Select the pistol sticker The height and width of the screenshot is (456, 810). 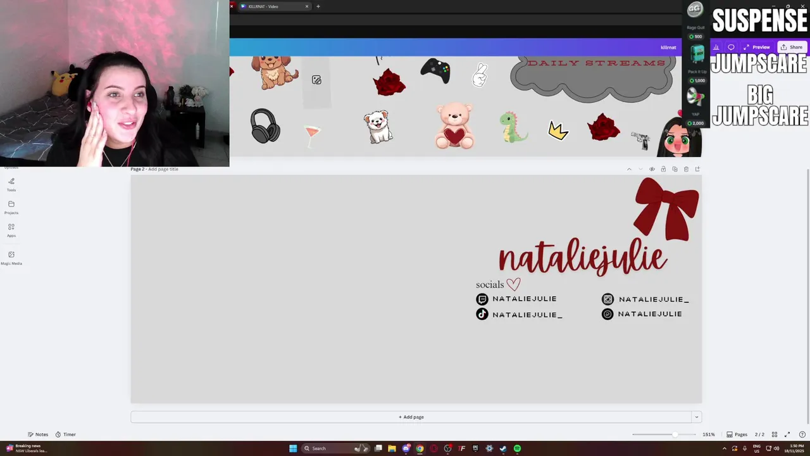[x=640, y=140]
